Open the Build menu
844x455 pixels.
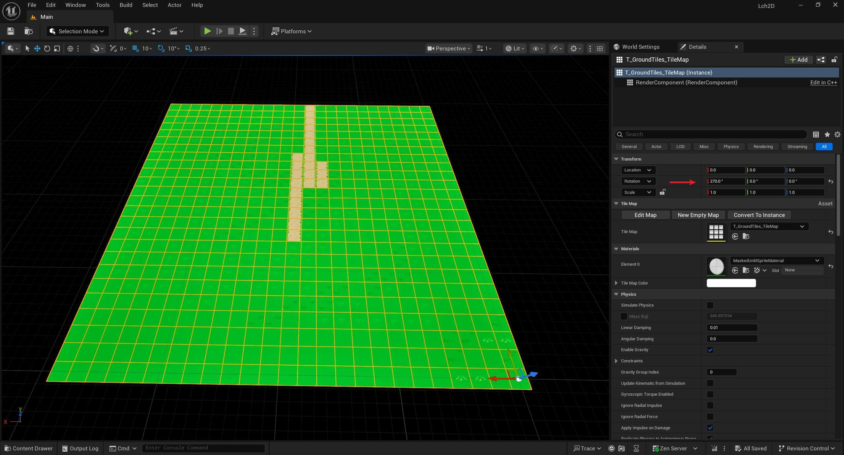[126, 5]
